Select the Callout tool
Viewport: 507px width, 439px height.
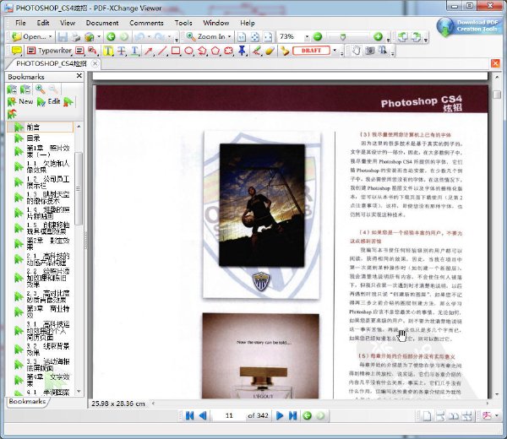(x=92, y=51)
